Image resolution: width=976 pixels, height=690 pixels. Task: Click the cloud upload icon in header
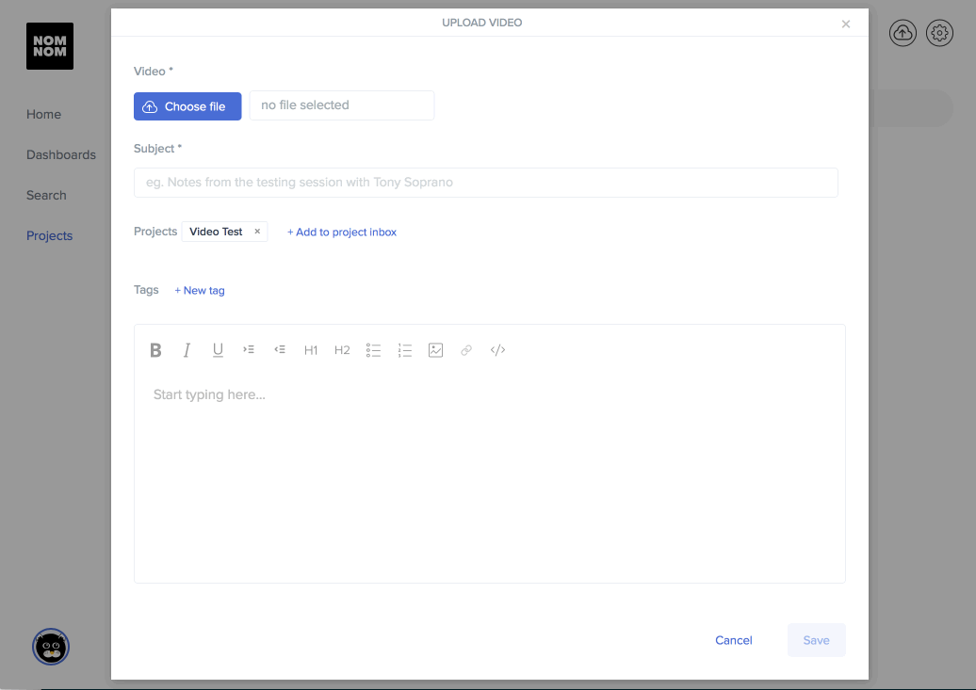tap(903, 33)
